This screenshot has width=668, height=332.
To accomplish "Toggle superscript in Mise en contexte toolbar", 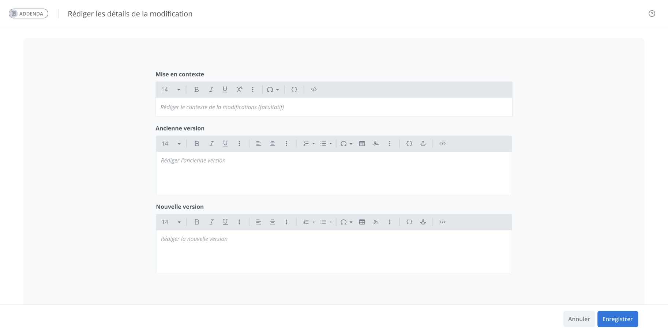I will [x=239, y=90].
